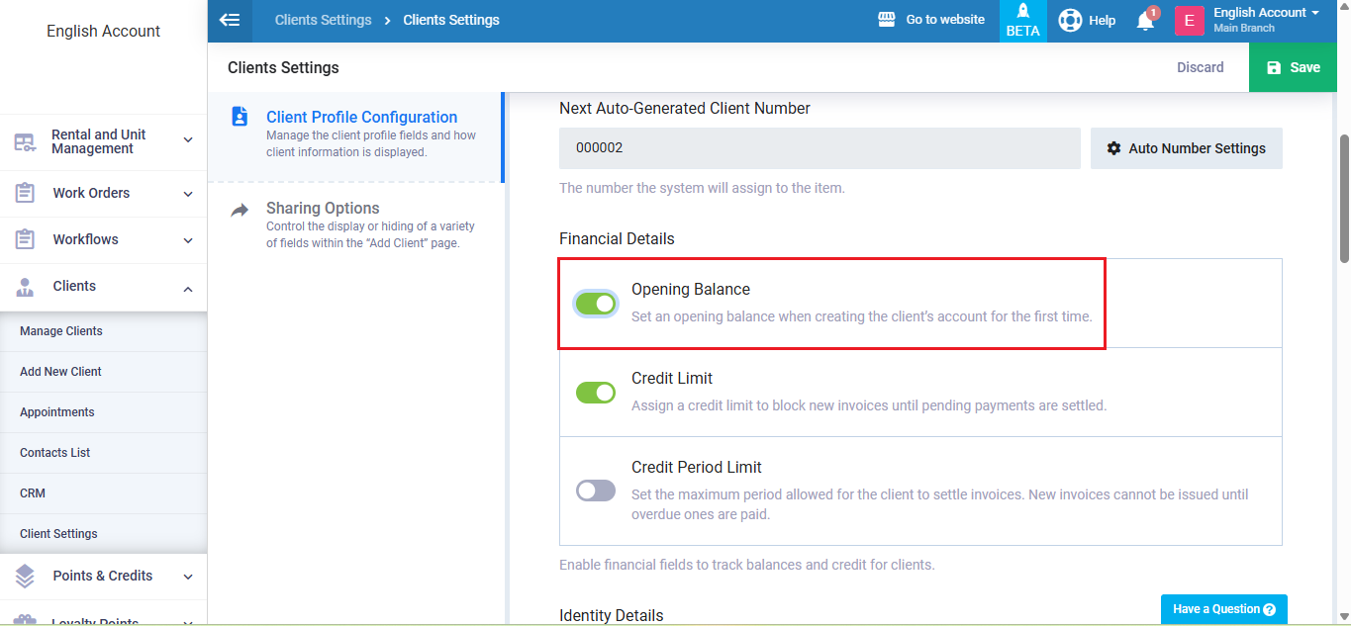
Task: Enable the Credit Period Limit toggle
Action: [x=596, y=491]
